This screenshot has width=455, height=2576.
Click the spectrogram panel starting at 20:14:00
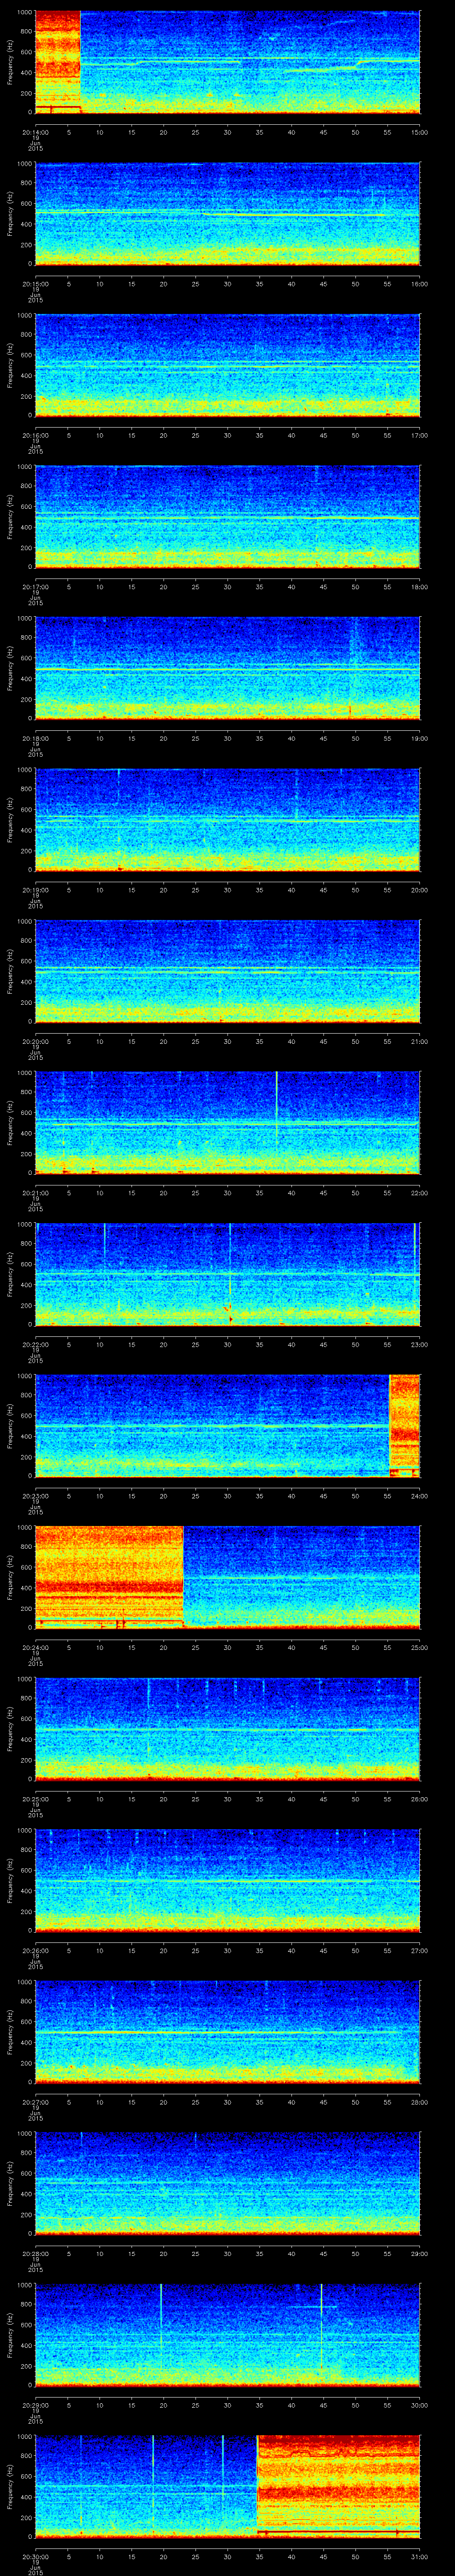point(227,62)
